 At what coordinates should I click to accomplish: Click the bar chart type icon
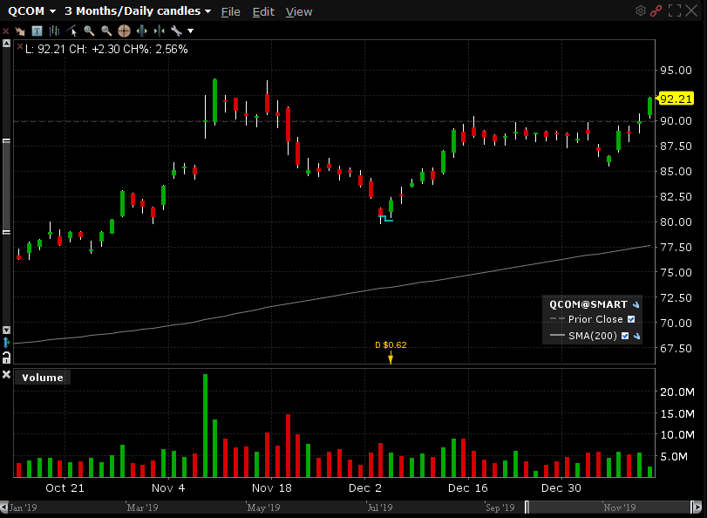[x=55, y=31]
